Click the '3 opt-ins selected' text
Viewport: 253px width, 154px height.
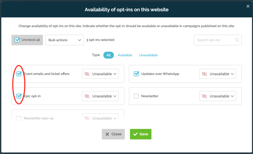(100, 40)
